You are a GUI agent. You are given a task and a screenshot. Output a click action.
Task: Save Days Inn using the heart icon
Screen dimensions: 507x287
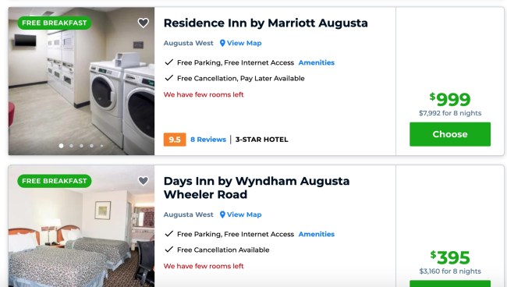click(144, 181)
